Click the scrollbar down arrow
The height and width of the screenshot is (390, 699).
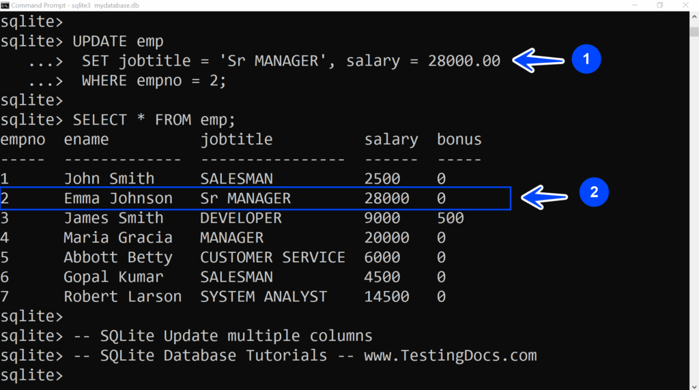pyautogui.click(x=694, y=385)
